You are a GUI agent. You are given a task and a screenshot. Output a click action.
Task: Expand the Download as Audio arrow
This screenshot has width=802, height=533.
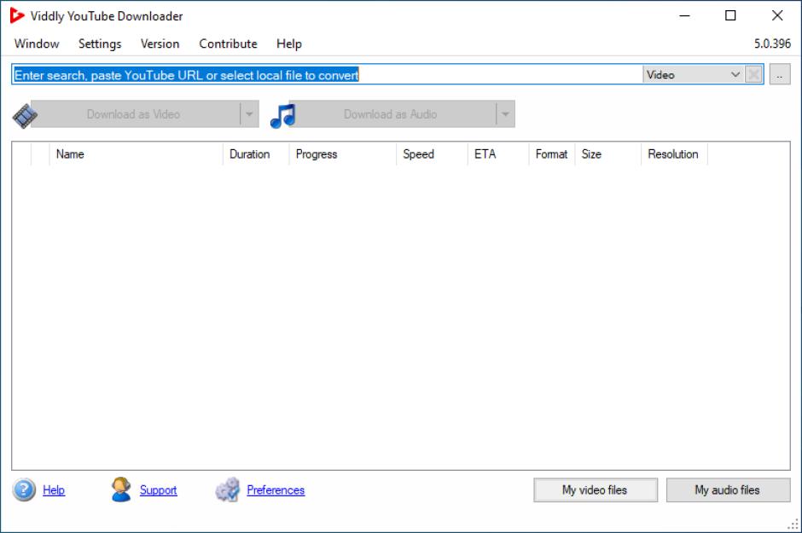click(505, 114)
